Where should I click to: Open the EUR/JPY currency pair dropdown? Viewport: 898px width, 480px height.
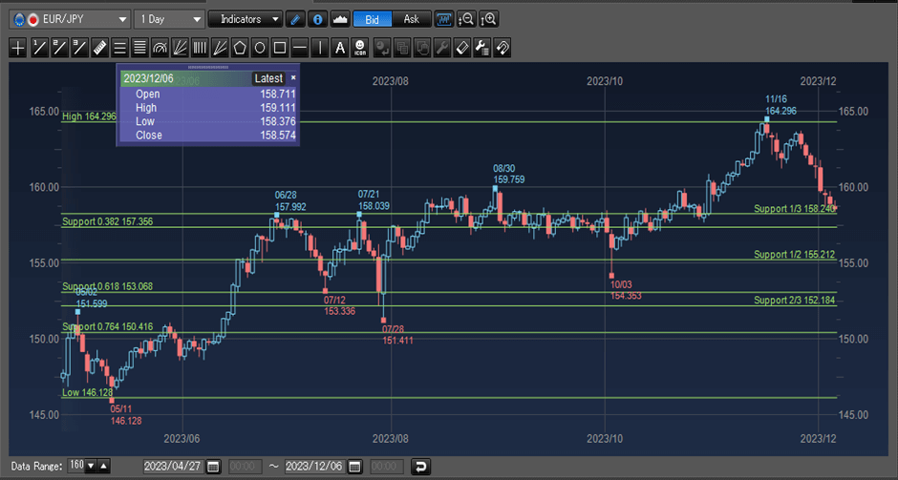[69, 19]
